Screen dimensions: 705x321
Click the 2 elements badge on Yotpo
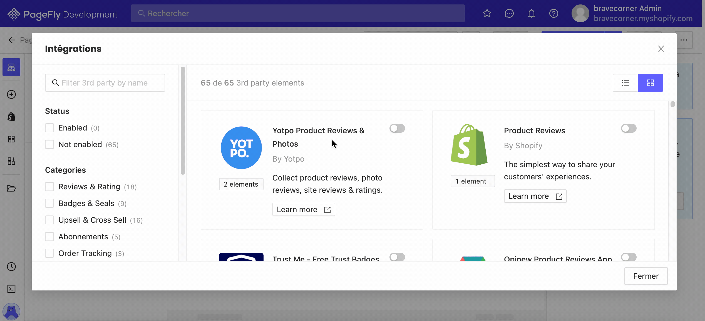tap(241, 184)
